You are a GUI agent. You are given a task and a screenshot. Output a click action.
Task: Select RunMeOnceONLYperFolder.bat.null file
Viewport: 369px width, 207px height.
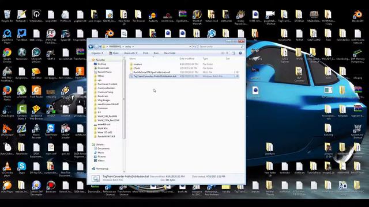click(x=152, y=72)
